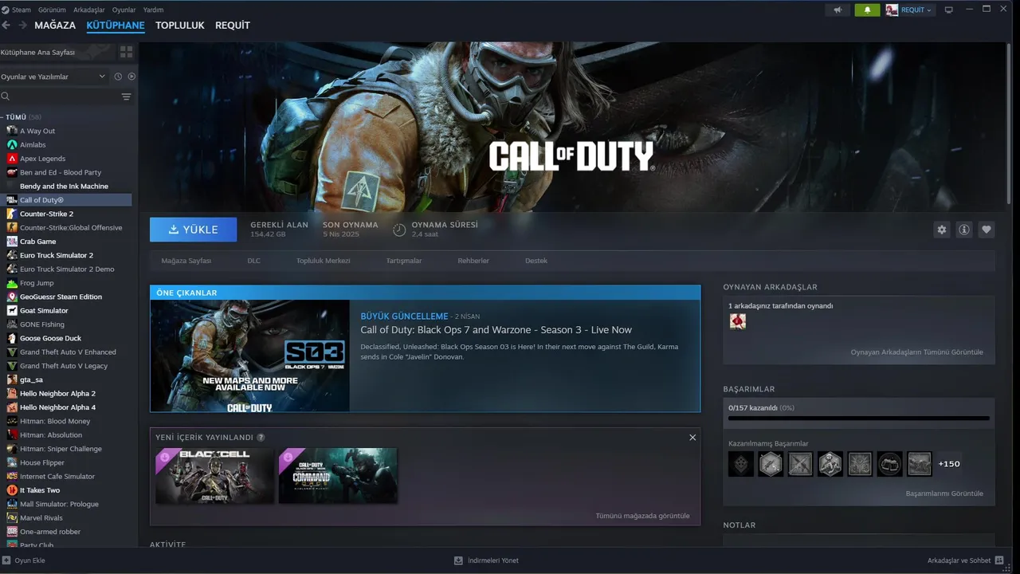Open the Destek link

tap(536, 261)
